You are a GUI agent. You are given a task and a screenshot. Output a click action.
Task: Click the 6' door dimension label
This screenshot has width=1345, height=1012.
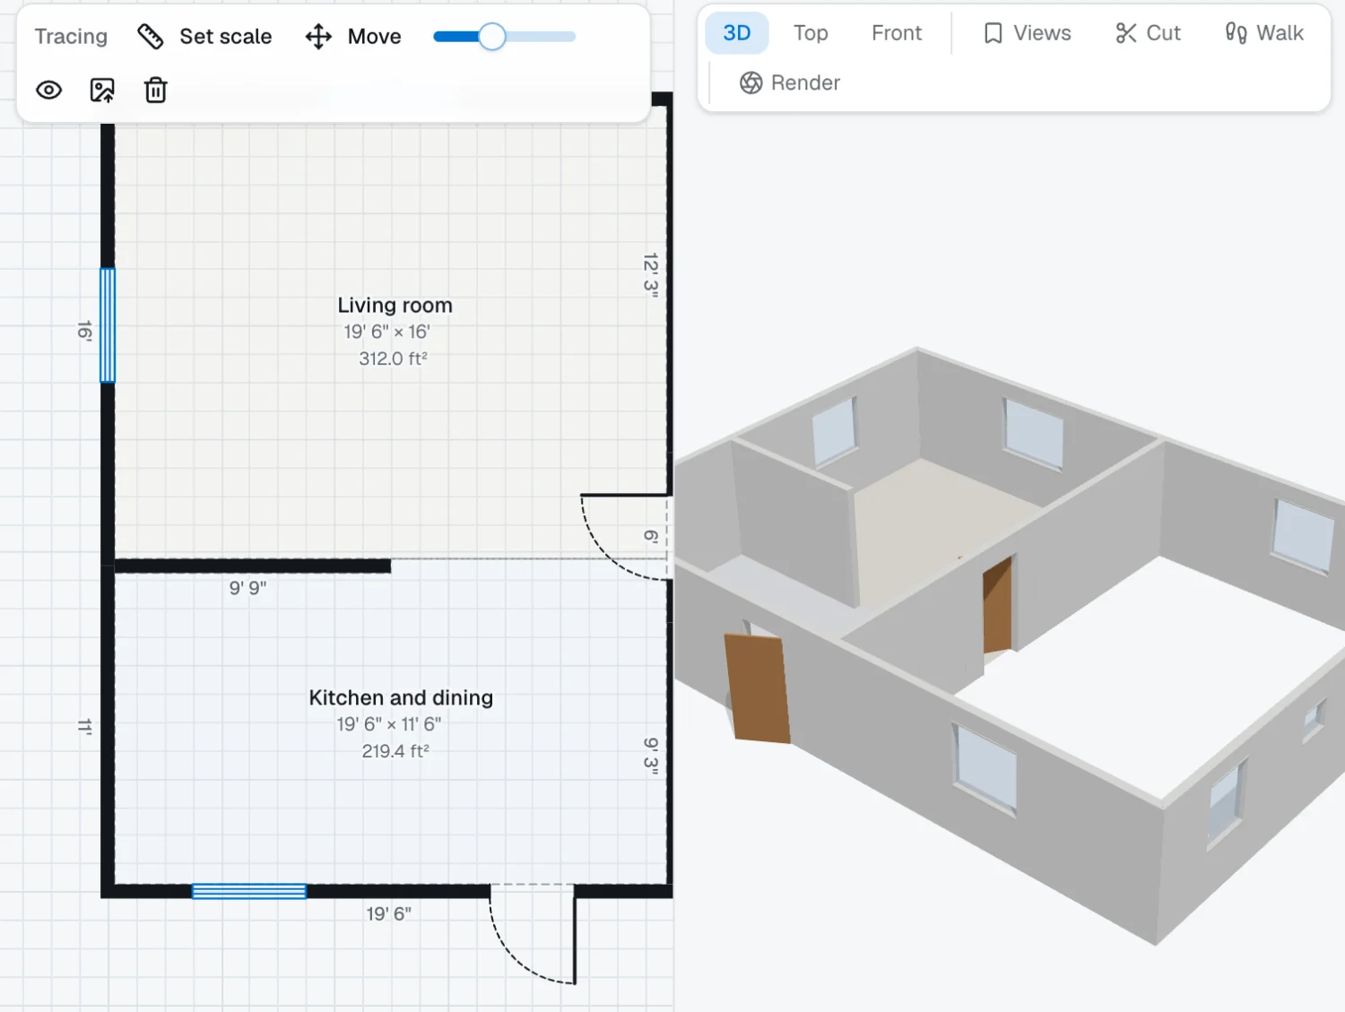pos(651,537)
